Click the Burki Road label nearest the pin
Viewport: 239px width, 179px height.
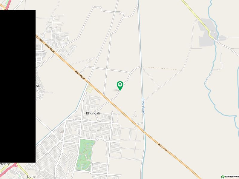(x=80, y=75)
